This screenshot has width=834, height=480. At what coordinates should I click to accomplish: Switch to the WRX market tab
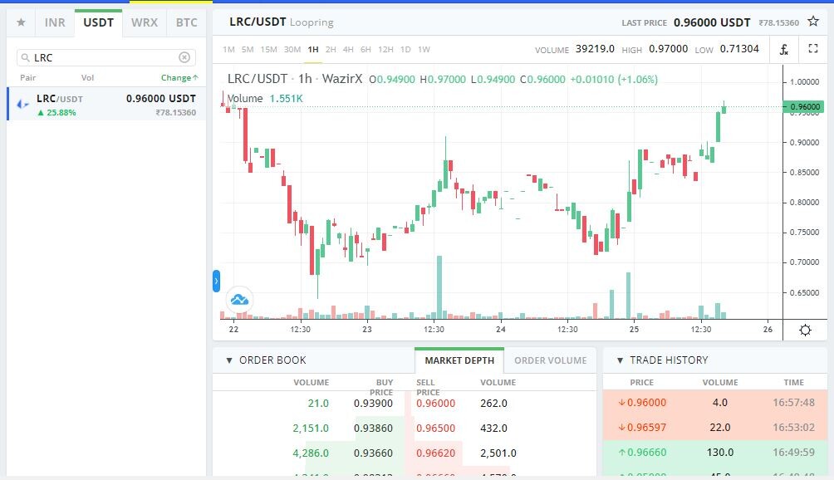click(145, 22)
